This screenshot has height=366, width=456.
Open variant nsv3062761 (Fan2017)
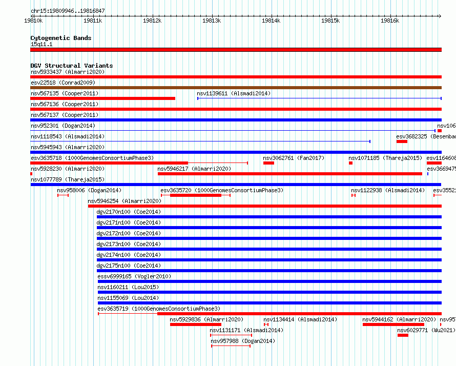(294, 158)
